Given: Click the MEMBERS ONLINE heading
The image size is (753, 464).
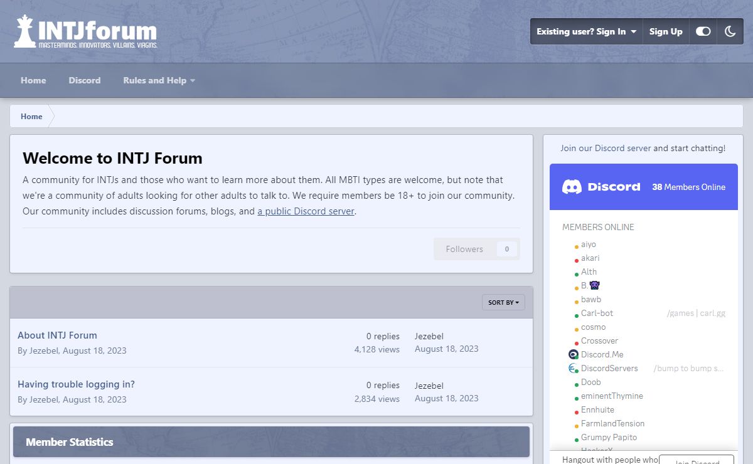Looking at the screenshot, I should click(x=598, y=227).
